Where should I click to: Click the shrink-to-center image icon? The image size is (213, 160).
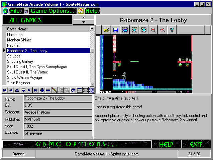tap(144, 30)
